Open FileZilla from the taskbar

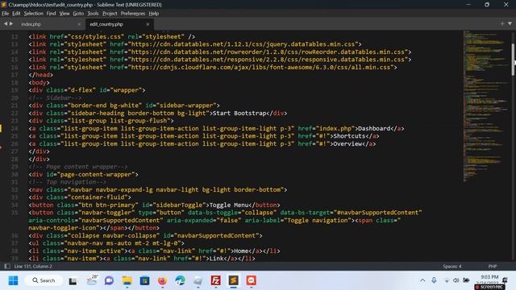tap(215, 280)
